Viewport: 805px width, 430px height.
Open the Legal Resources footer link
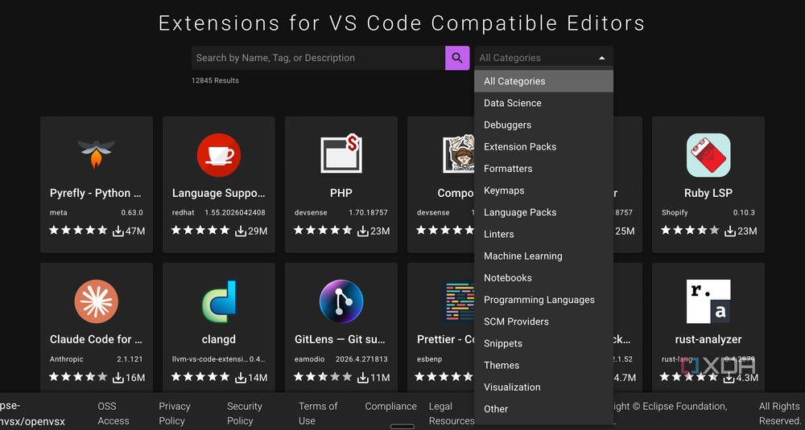[x=452, y=414]
